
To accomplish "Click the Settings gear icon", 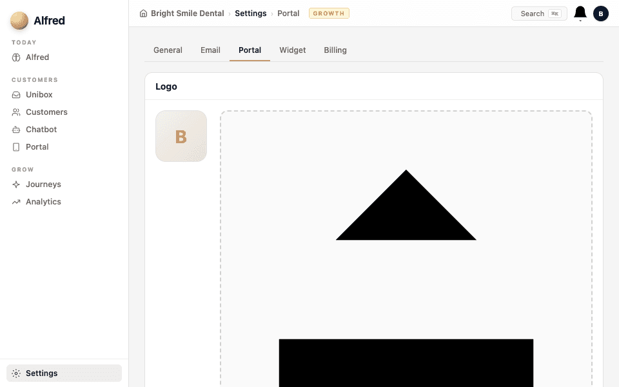I will click(16, 373).
